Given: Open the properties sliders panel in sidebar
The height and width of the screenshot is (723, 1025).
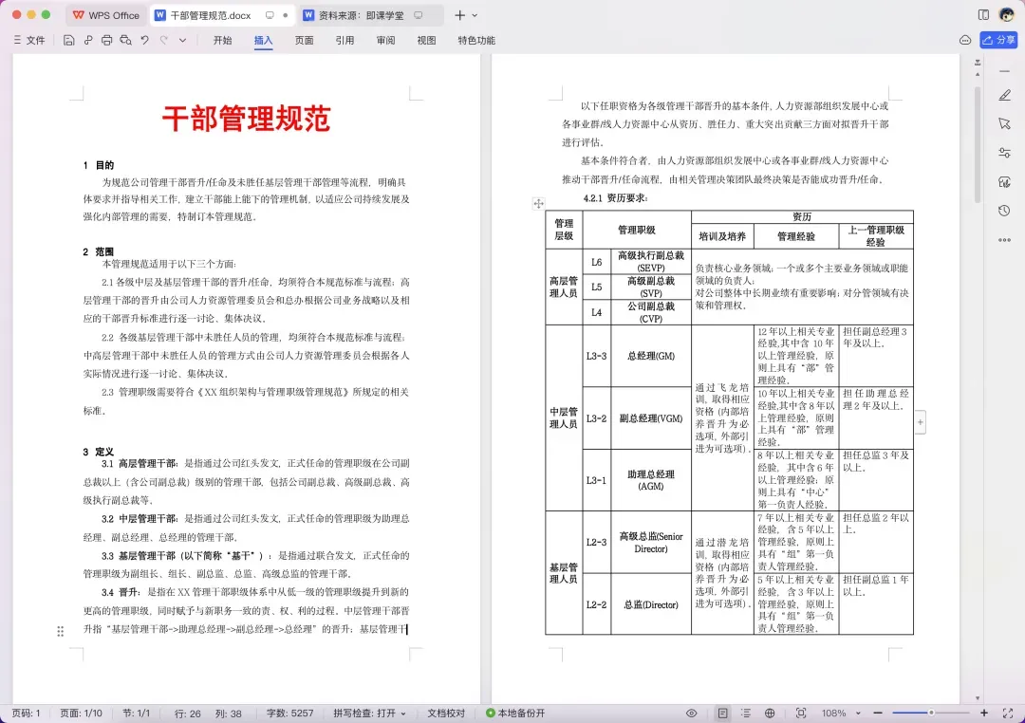Looking at the screenshot, I should click(x=1005, y=153).
